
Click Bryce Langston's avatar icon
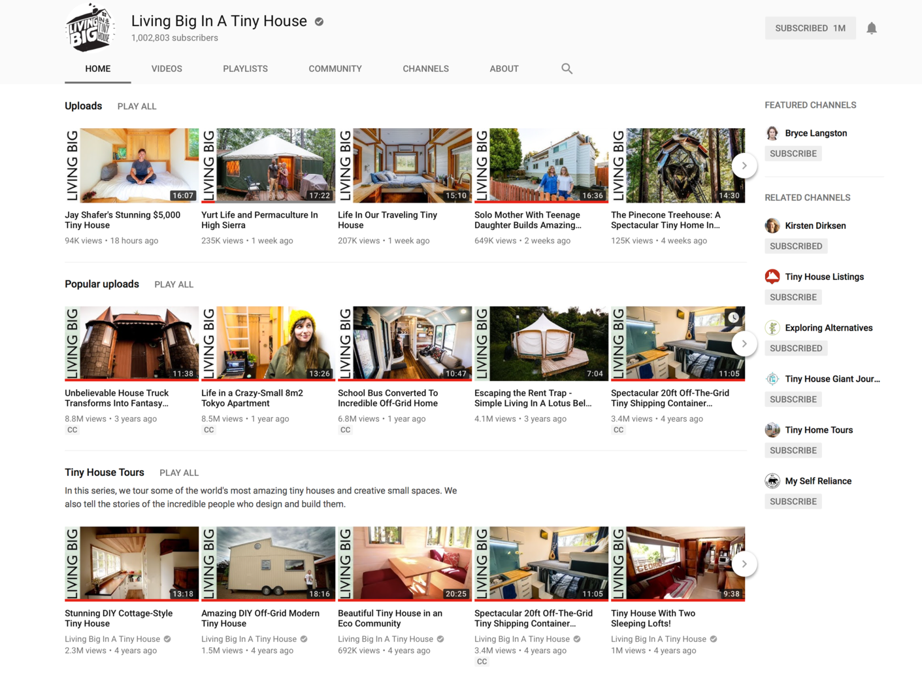(772, 133)
